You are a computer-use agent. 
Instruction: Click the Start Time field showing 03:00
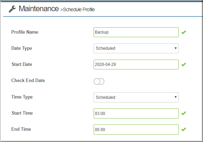coord(136,113)
